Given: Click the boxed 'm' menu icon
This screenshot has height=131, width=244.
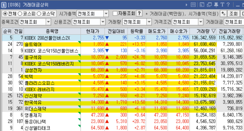Looking at the screenshot, I should click(193, 5).
